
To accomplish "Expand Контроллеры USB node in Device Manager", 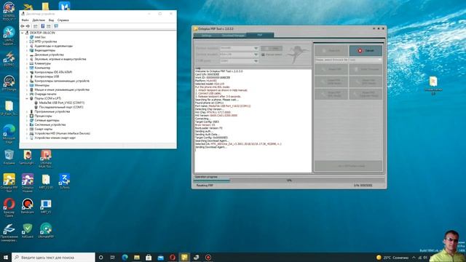I will [x=27, y=76].
